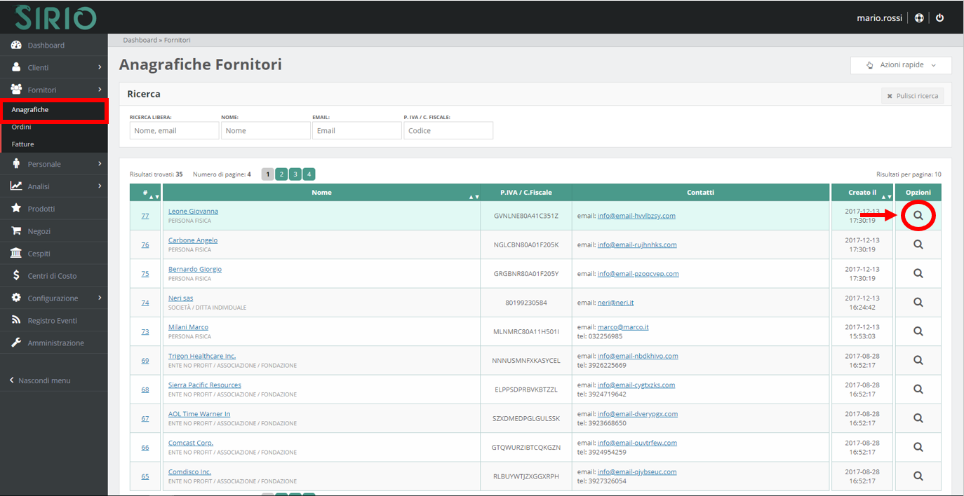Open details magnifier for Leone Giovanna row
This screenshot has height=496, width=964.
918,216
